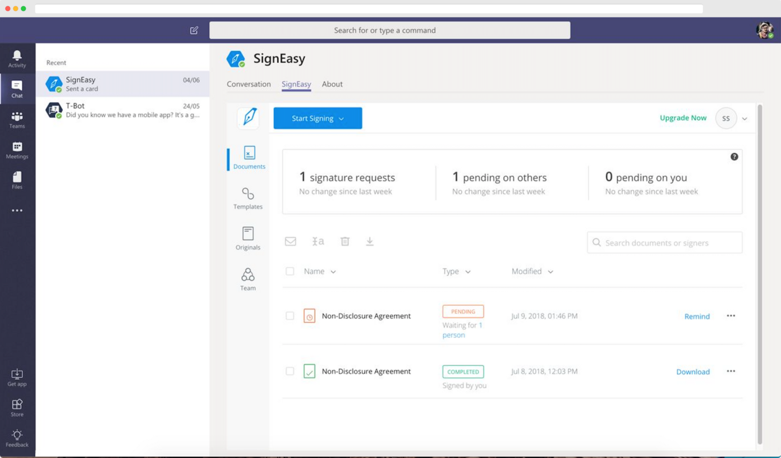781x458 pixels.
Task: Open completed Non-Disclosure Agreement document name
Action: pyautogui.click(x=366, y=372)
